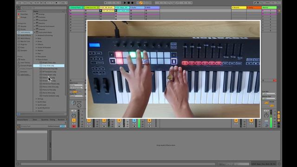Toggle the orange Automation Arm button
Image resolution: width=297 pixels, height=167 pixels.
(141, 3)
